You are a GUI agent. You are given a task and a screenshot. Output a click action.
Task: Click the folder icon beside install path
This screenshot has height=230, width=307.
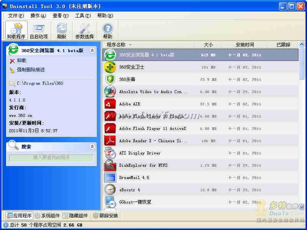12,84
